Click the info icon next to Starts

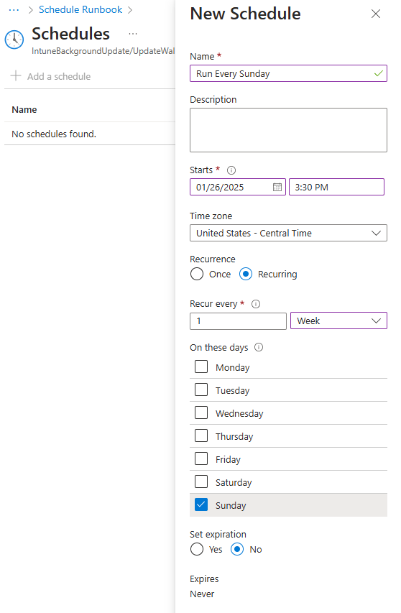pos(231,170)
